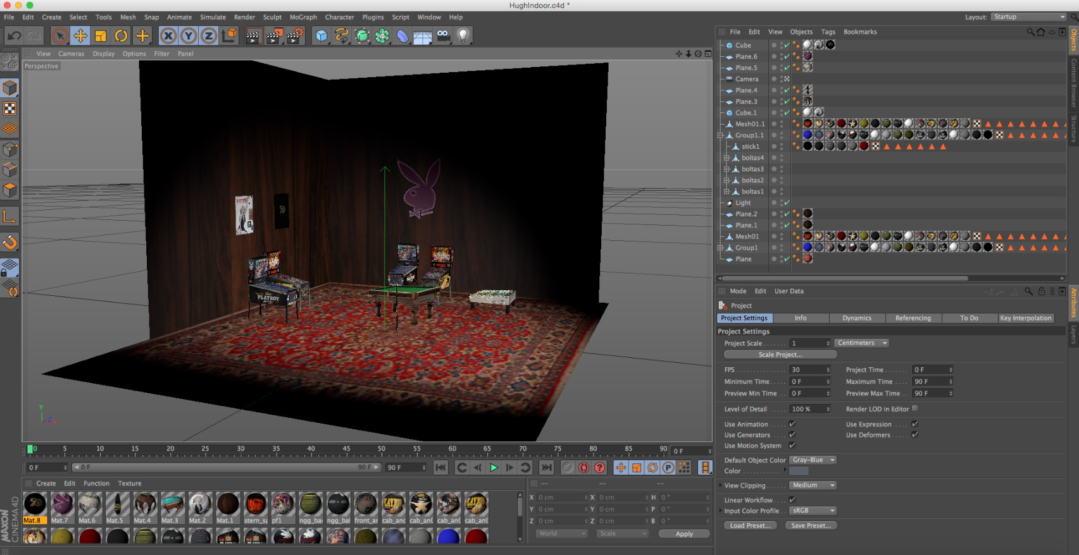Viewport: 1079px width, 555px height.
Task: Switch to the Referencing tab
Action: coord(913,319)
